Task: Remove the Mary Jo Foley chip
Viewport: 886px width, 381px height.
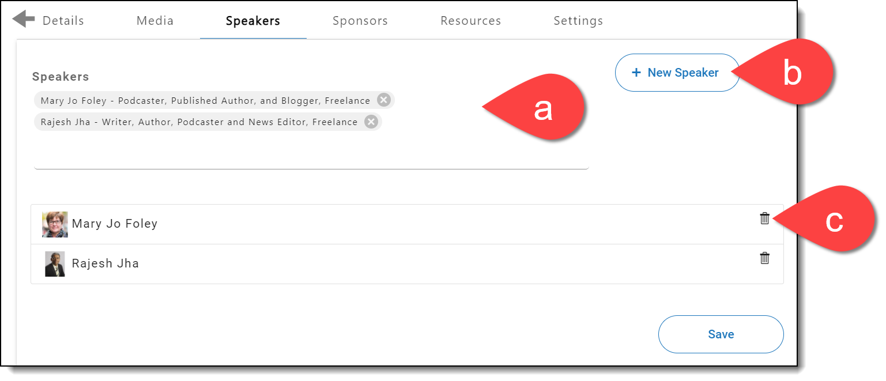Action: 383,100
